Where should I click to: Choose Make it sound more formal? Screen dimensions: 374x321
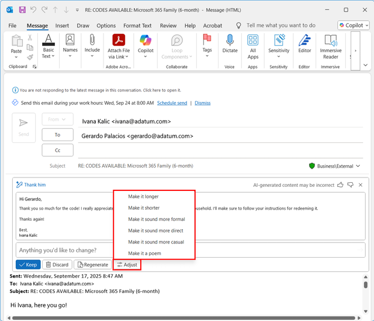[154, 219]
